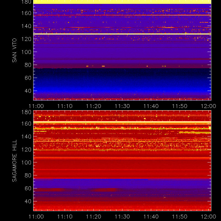Select the 120 frequency label on San Vito plot
Image resolution: width=221 pixels, height=221 pixels.
[x=26, y=39]
